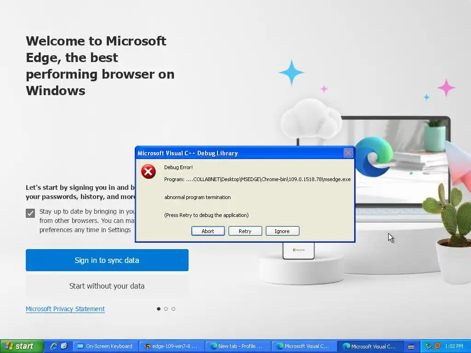Click the keyboard icon beside the system tray
This screenshot has height=353, width=471.
tap(411, 347)
